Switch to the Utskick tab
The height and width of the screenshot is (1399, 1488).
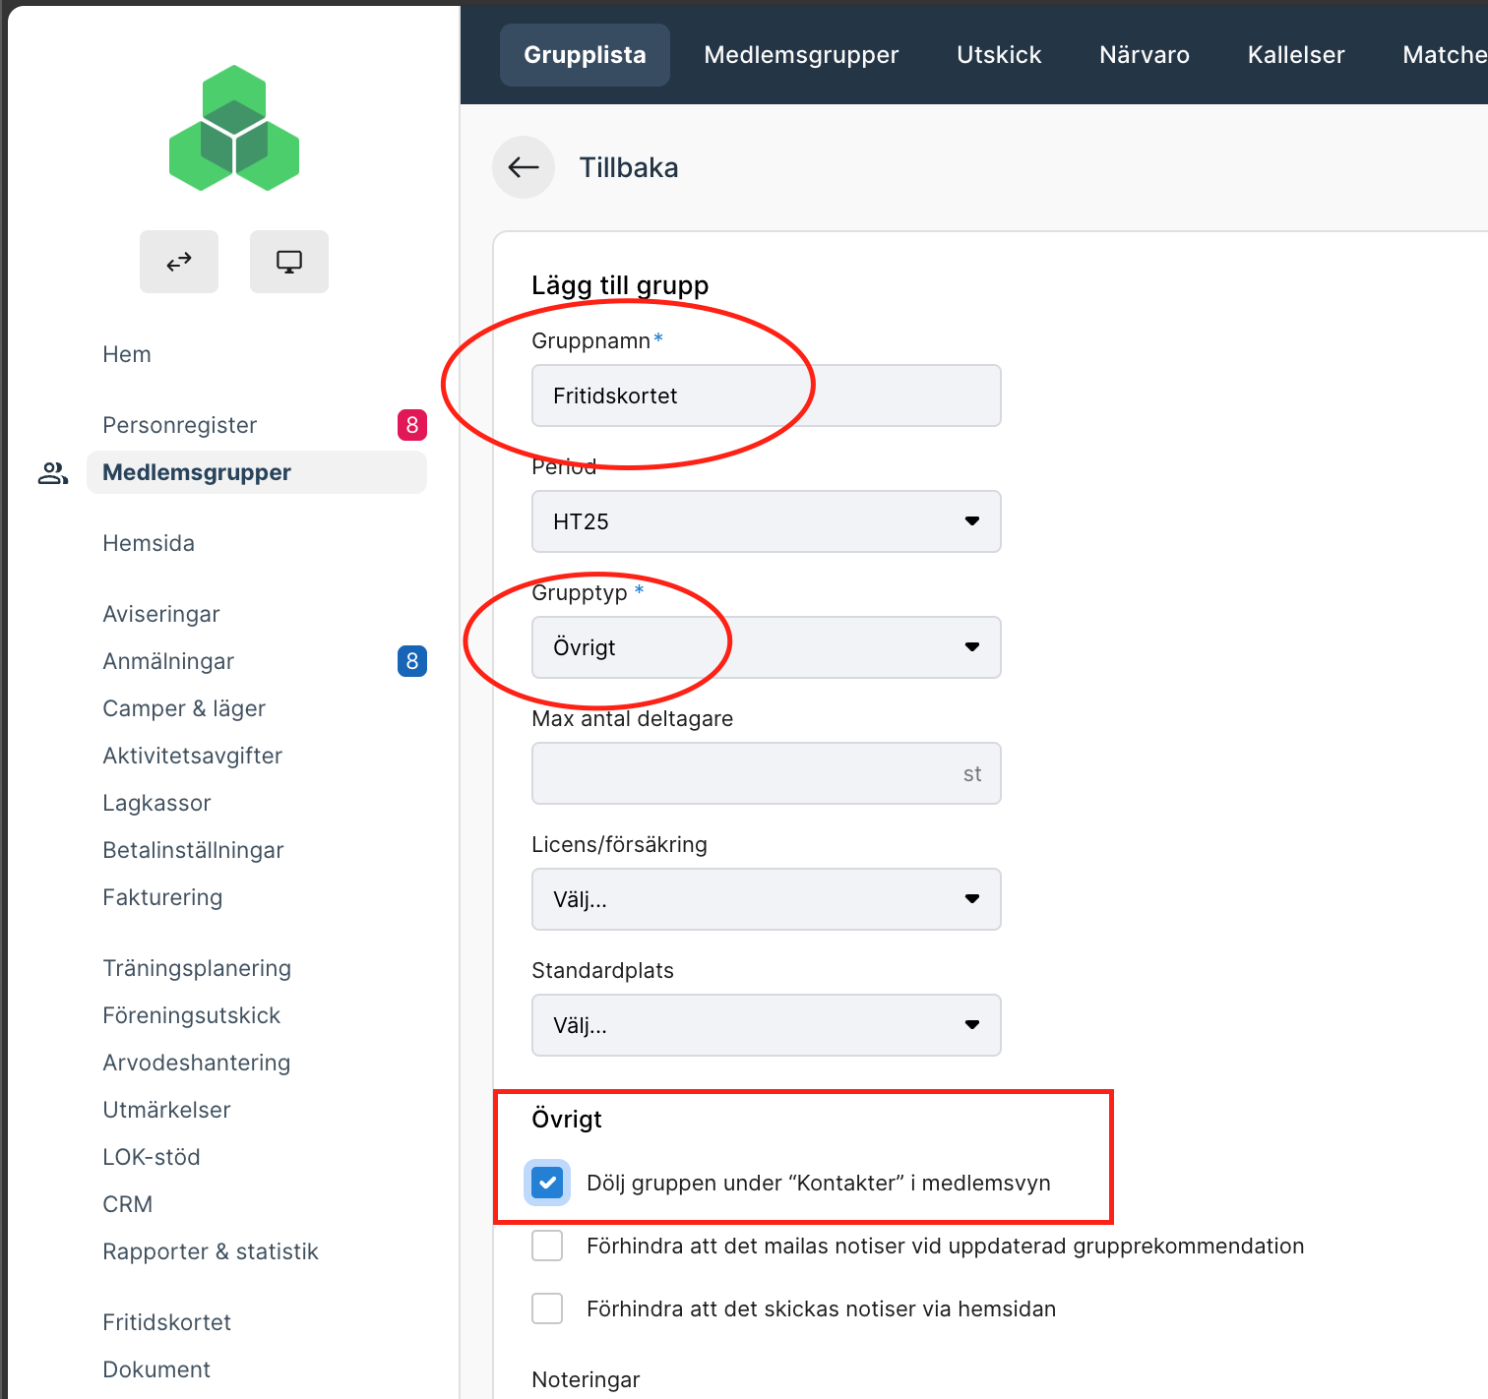tap(999, 55)
